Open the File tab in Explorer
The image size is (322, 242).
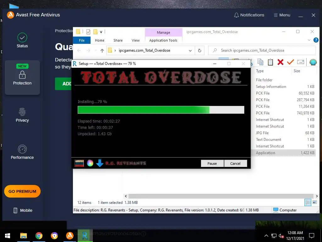[82, 40]
